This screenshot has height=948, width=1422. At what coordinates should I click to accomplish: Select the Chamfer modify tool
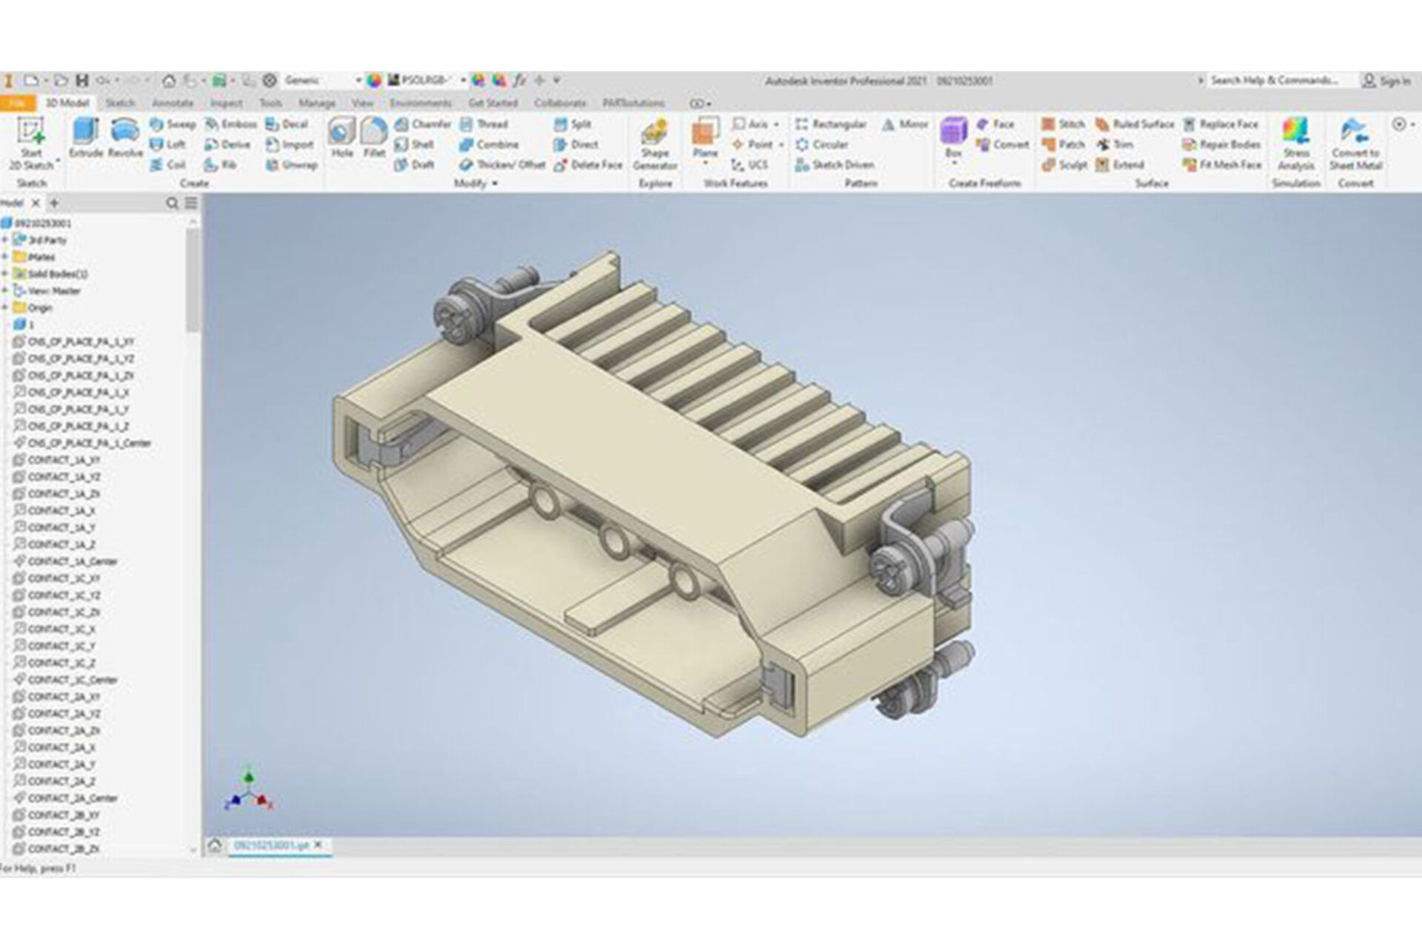coord(428,124)
